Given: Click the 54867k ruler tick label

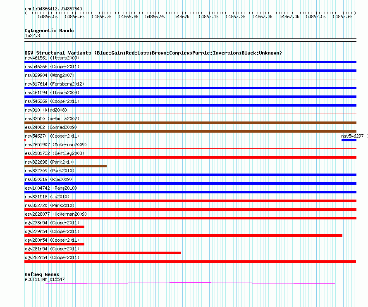Looking at the screenshot, I should (x=182, y=17).
